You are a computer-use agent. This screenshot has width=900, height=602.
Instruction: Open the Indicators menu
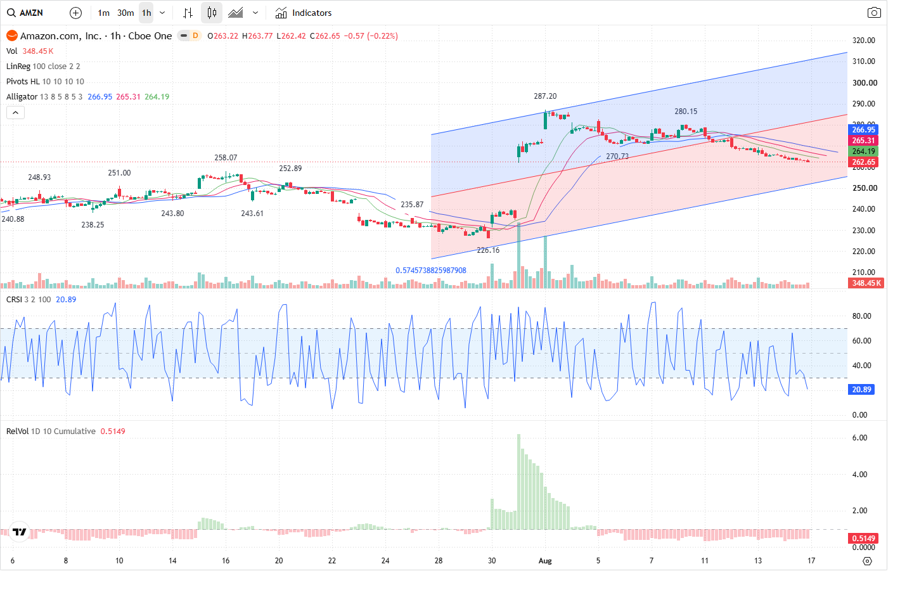click(x=304, y=13)
